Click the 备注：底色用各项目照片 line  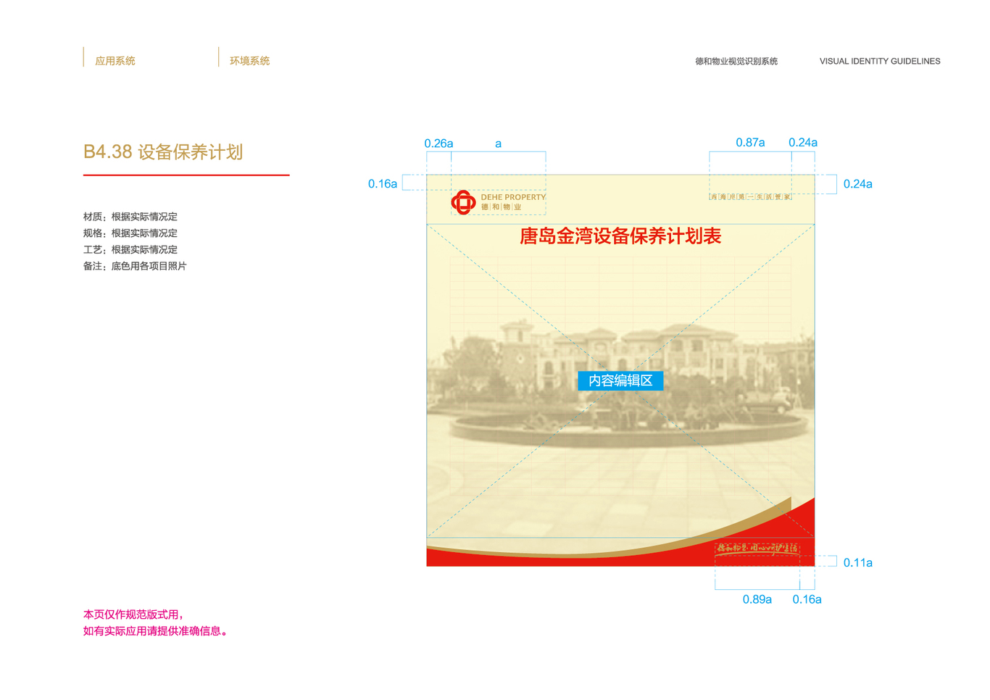point(135,267)
